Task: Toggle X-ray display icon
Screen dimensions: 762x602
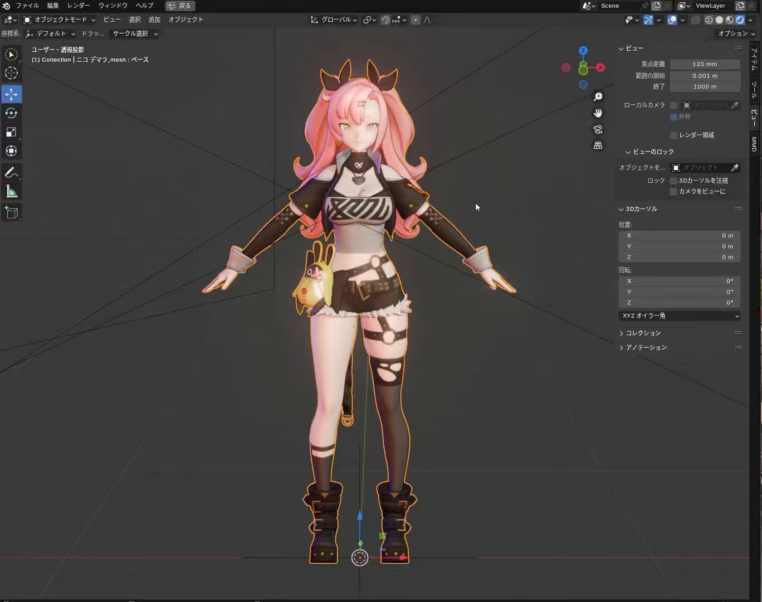Action: [x=695, y=20]
